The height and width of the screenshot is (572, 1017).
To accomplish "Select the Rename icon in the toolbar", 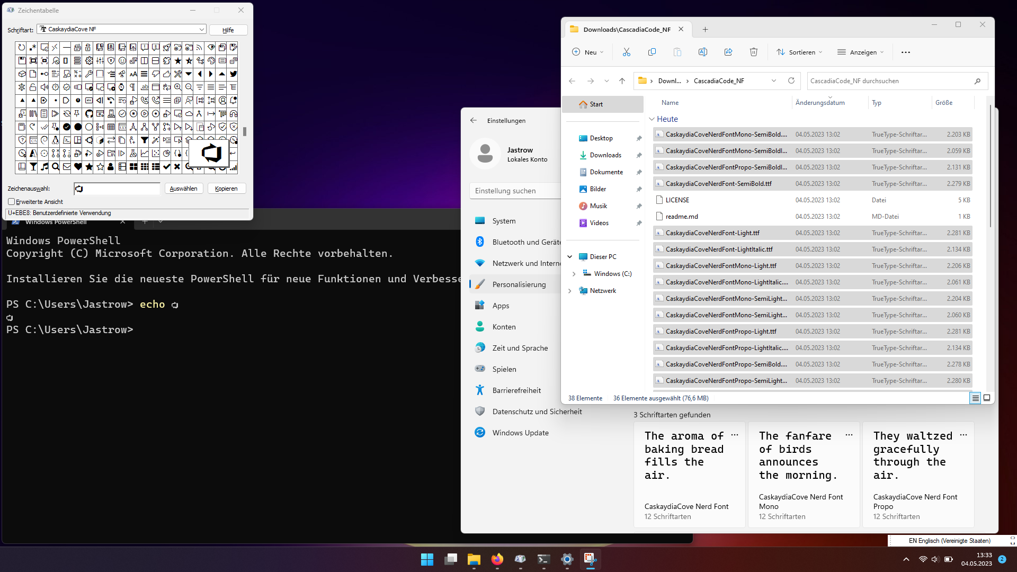I will (703, 52).
